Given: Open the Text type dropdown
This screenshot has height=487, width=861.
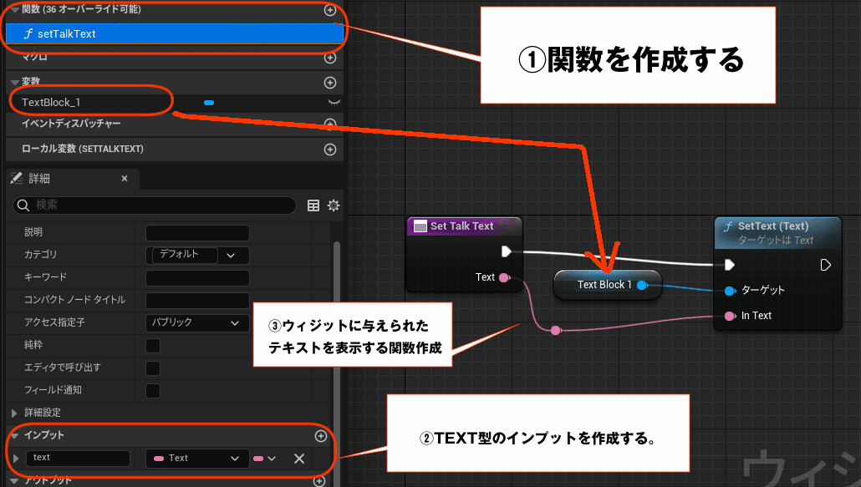Looking at the screenshot, I should coord(197,459).
